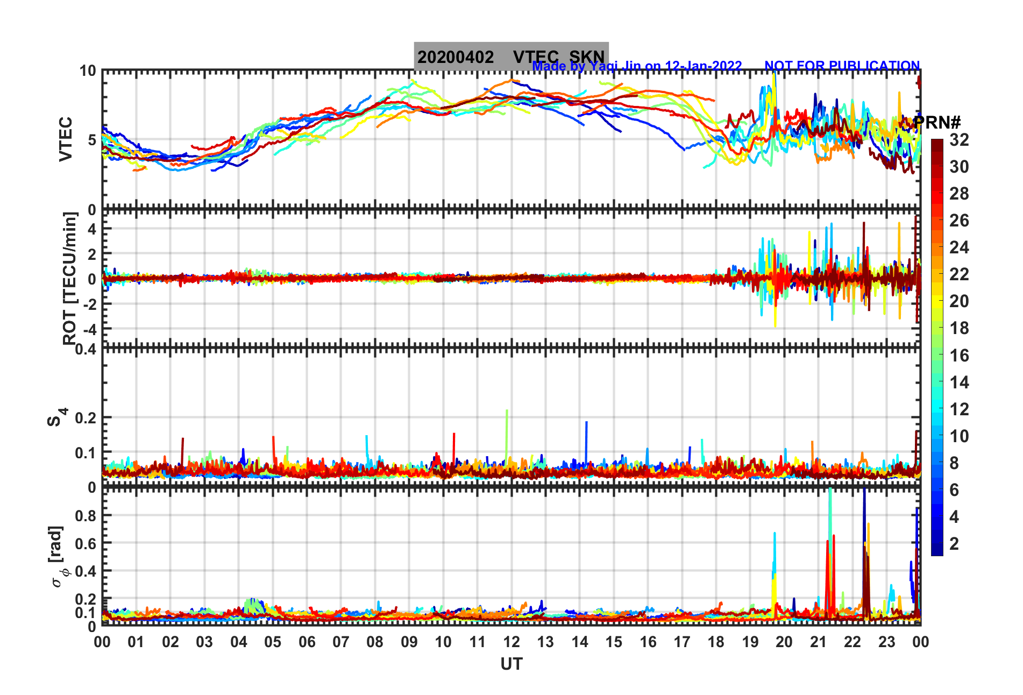Viewport: 1023px width, 695px height.
Task: Click colorbar label '12'
Action: click(959, 409)
